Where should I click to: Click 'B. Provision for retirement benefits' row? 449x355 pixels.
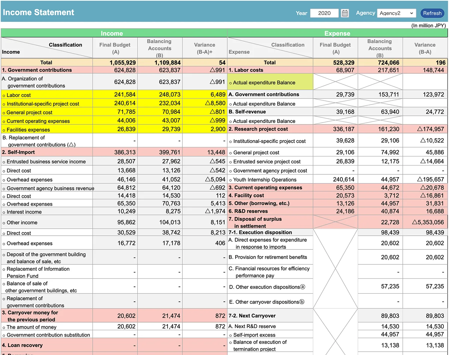tap(337, 257)
